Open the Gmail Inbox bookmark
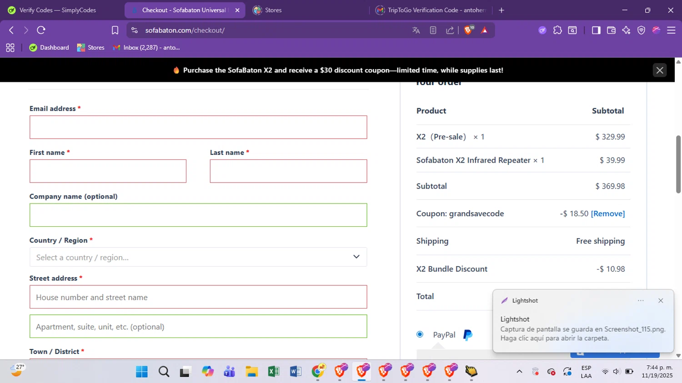This screenshot has height=383, width=682. [x=146, y=48]
